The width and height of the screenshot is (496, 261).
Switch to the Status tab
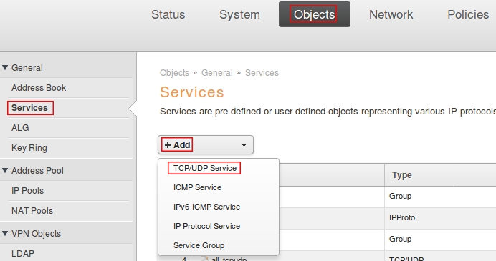coord(168,14)
